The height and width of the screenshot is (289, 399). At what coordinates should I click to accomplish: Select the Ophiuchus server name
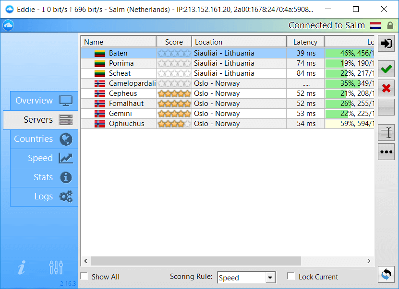(126, 124)
